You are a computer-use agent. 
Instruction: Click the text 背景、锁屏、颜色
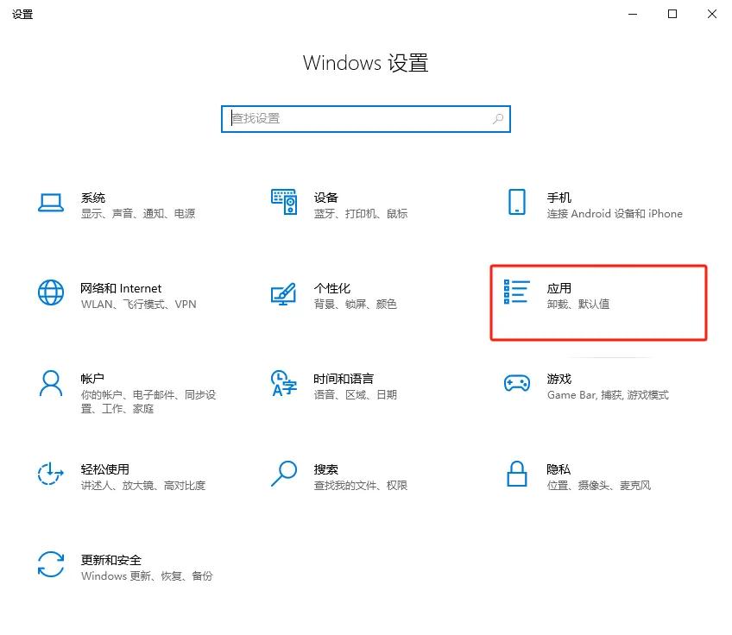coord(356,305)
